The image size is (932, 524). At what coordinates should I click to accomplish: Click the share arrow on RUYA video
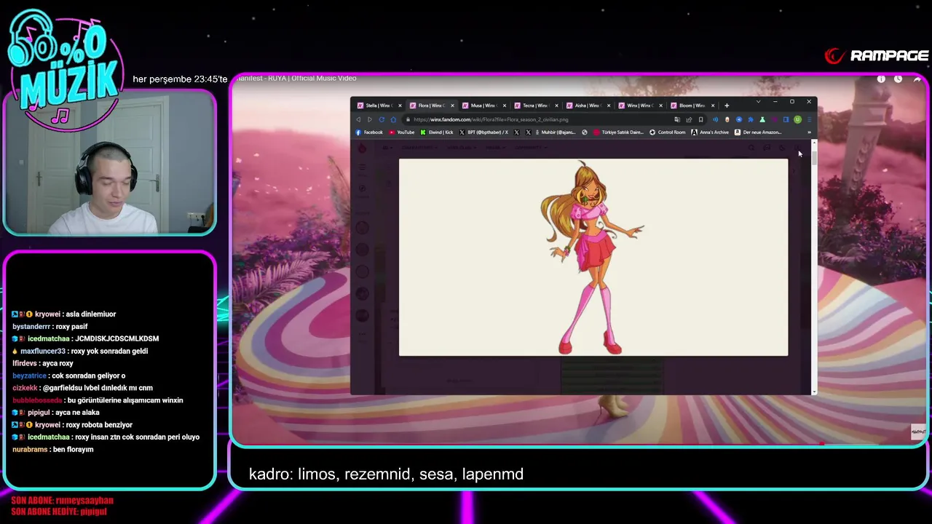point(917,79)
